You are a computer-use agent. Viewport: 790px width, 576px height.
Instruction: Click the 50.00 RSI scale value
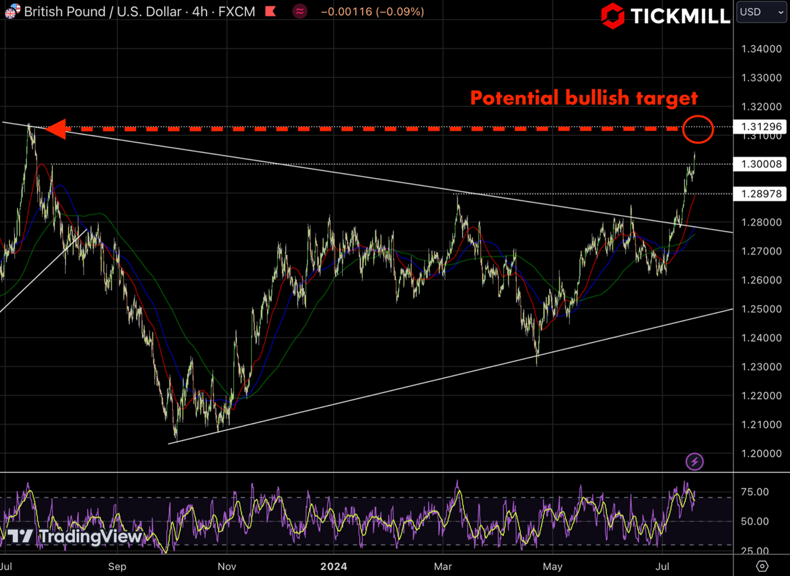click(x=755, y=521)
